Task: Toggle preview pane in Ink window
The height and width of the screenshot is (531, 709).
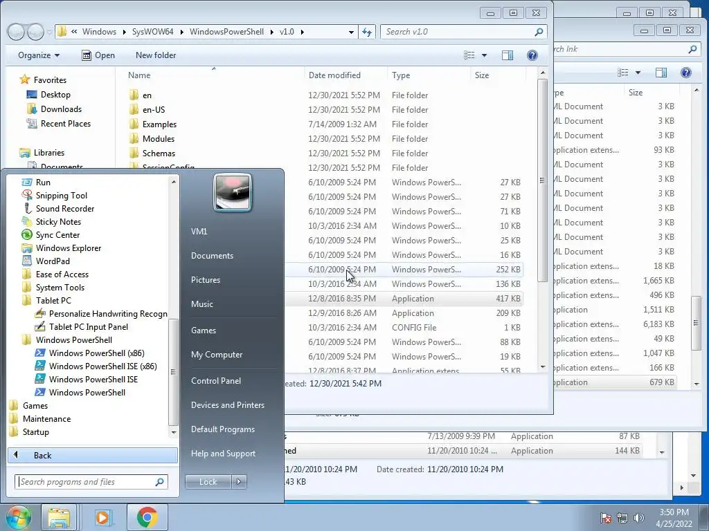Action: [x=661, y=73]
